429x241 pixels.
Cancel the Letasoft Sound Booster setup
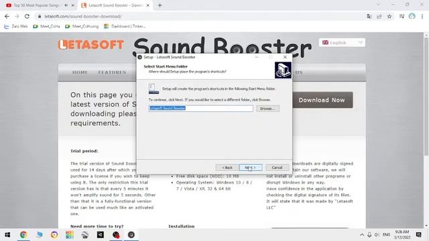(x=277, y=167)
